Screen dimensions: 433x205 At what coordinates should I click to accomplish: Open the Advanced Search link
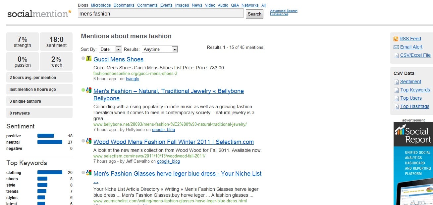point(284,11)
